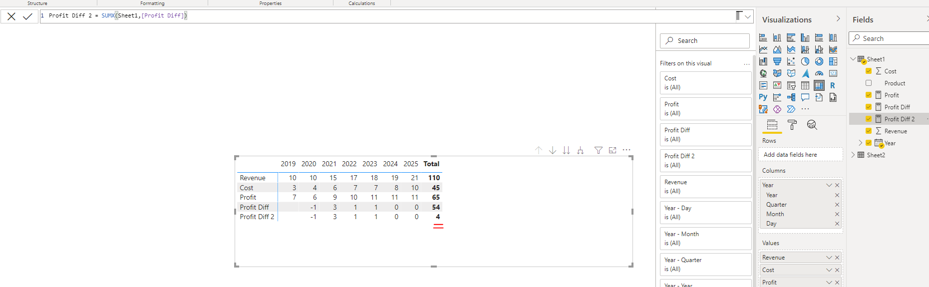Remove Revenue from Values well
Screen dimensions: 929x287
click(837, 258)
